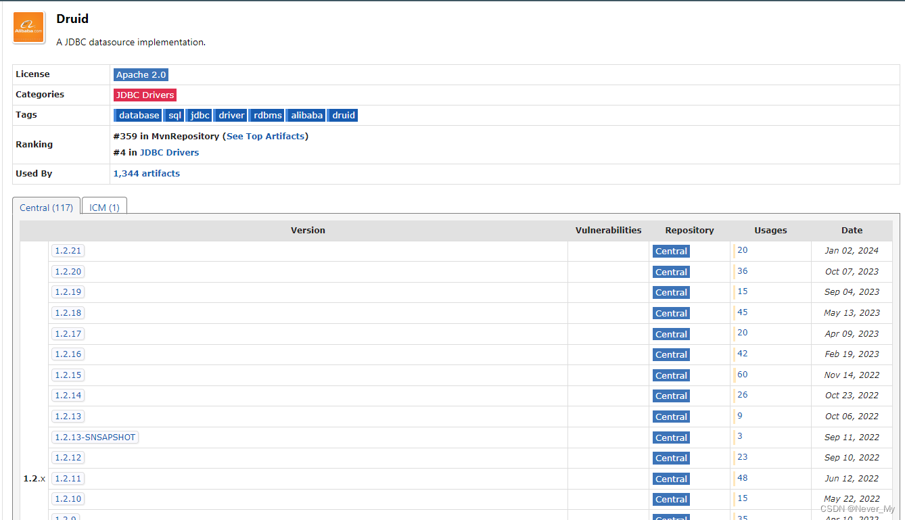Screen dimensions: 905x520
Task: Open usages count 9 for 1.2.13
Action: (740, 415)
